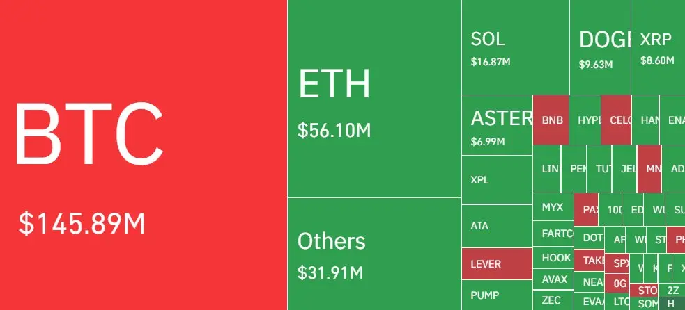Select the DOGE $9.63M tile
The width and height of the screenshot is (685, 310).
pos(600,47)
